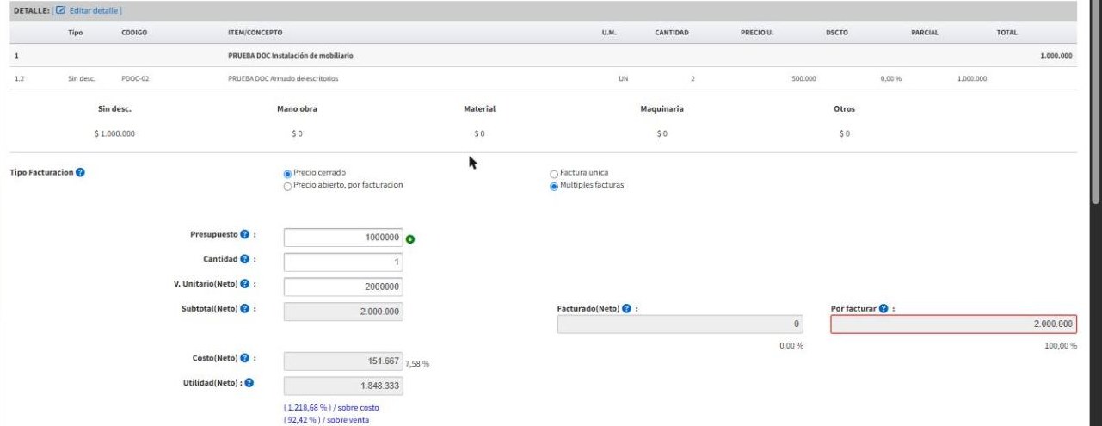
Task: Open the Editar detalle link
Action: 95,10
